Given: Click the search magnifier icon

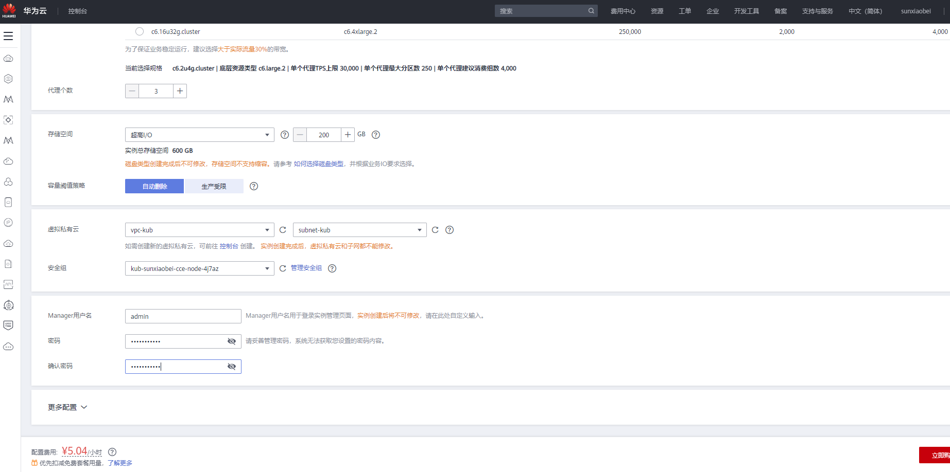Looking at the screenshot, I should [591, 11].
